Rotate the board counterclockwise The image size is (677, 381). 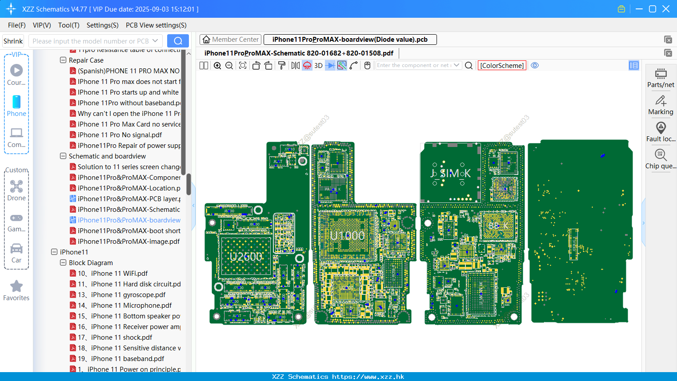(x=256, y=65)
